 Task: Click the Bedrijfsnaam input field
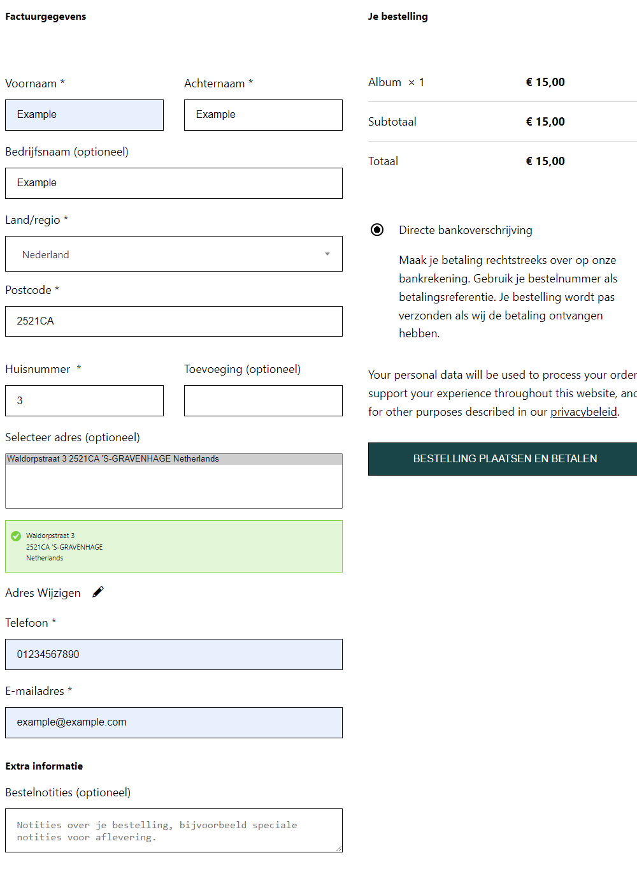click(174, 183)
